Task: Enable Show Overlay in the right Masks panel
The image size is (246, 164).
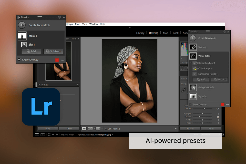Action: (190, 104)
